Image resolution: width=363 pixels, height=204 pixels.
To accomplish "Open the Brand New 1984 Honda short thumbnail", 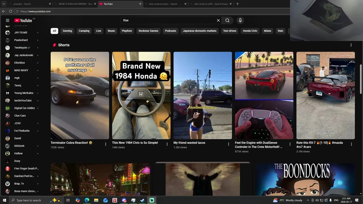I will tap(141, 95).
